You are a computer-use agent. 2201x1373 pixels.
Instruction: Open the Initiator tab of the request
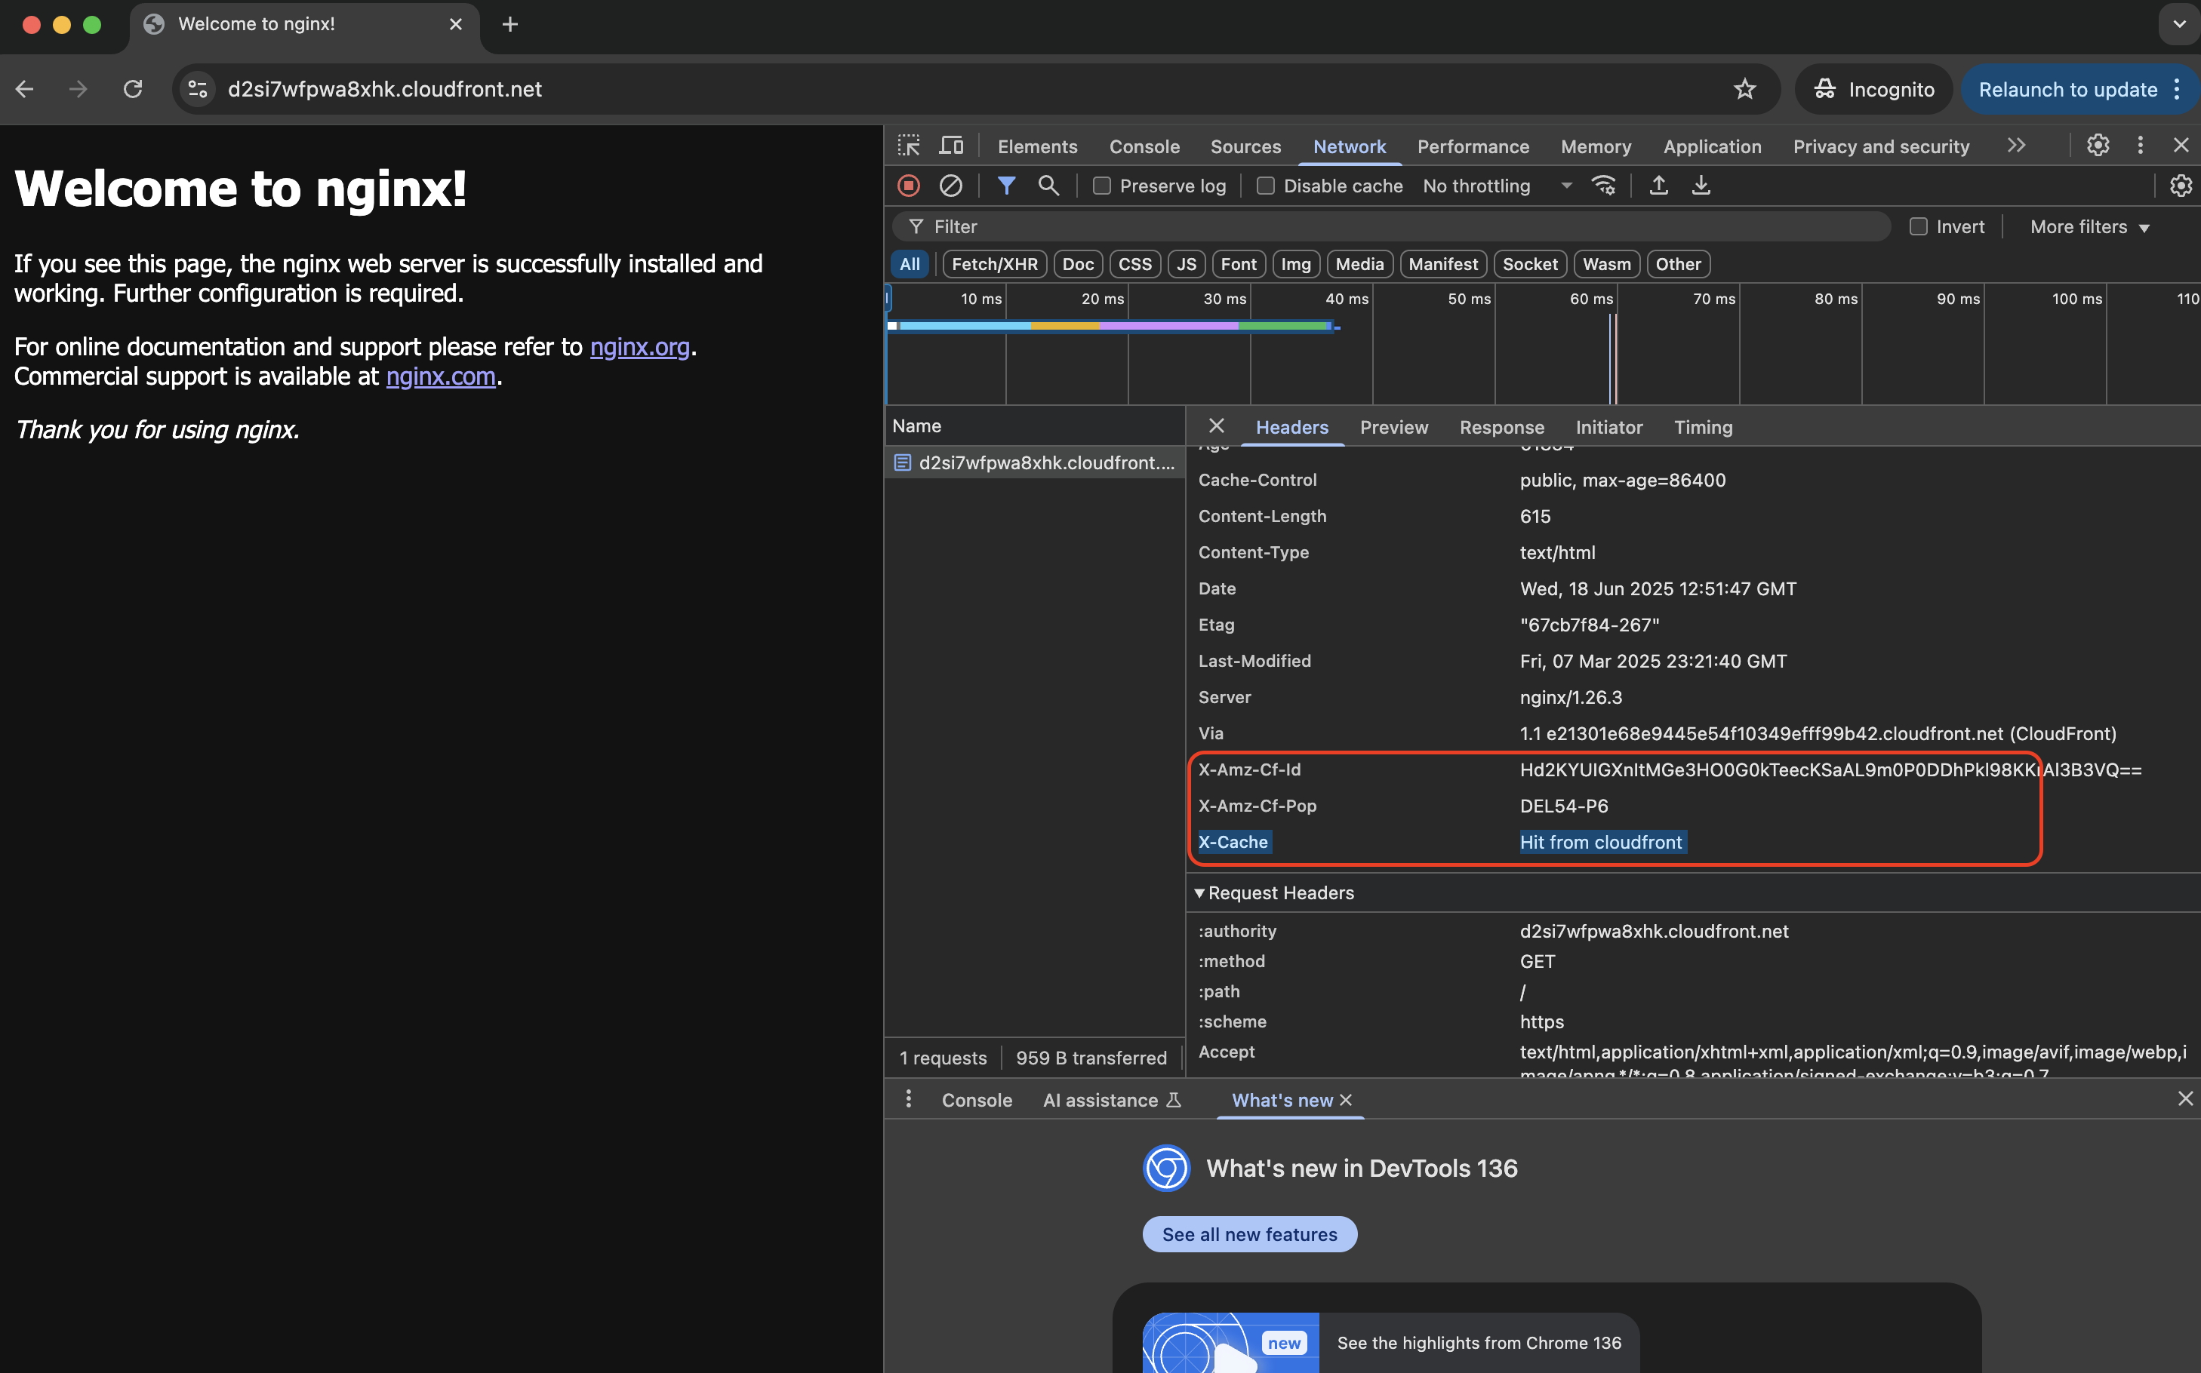click(1608, 427)
